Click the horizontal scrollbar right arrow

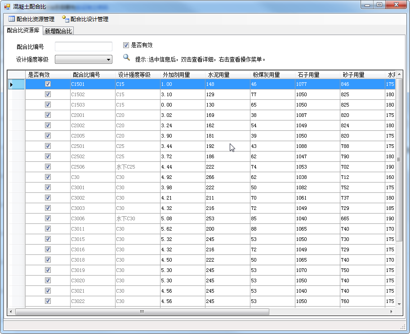coord(391,312)
